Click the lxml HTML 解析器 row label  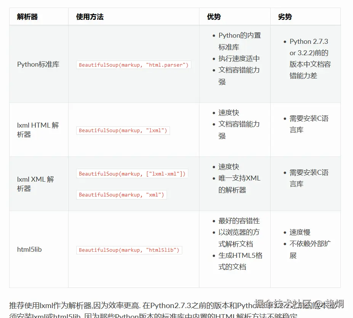(35, 130)
